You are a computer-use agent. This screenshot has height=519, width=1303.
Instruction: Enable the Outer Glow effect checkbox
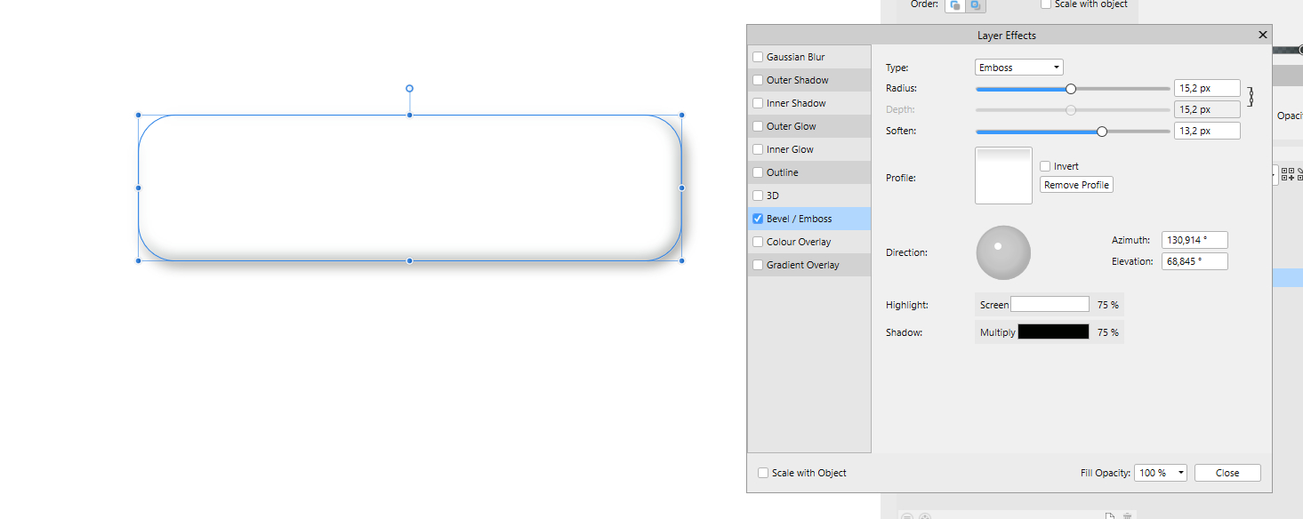(x=758, y=126)
